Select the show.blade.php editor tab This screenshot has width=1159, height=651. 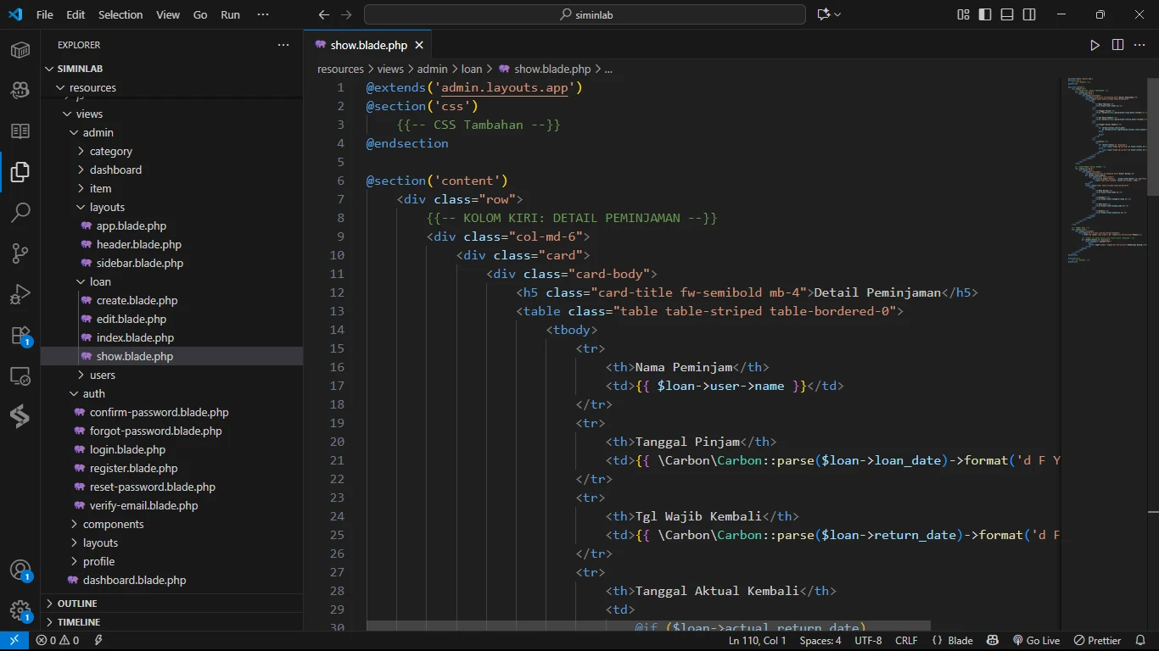368,45
